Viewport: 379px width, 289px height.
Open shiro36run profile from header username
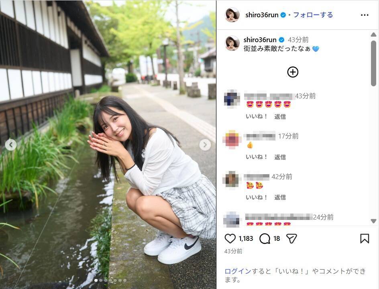[262, 15]
